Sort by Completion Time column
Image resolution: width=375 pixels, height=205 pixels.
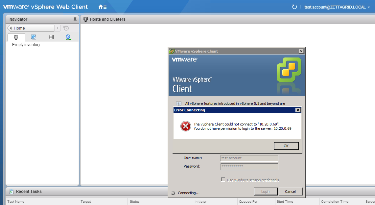pos(341,201)
